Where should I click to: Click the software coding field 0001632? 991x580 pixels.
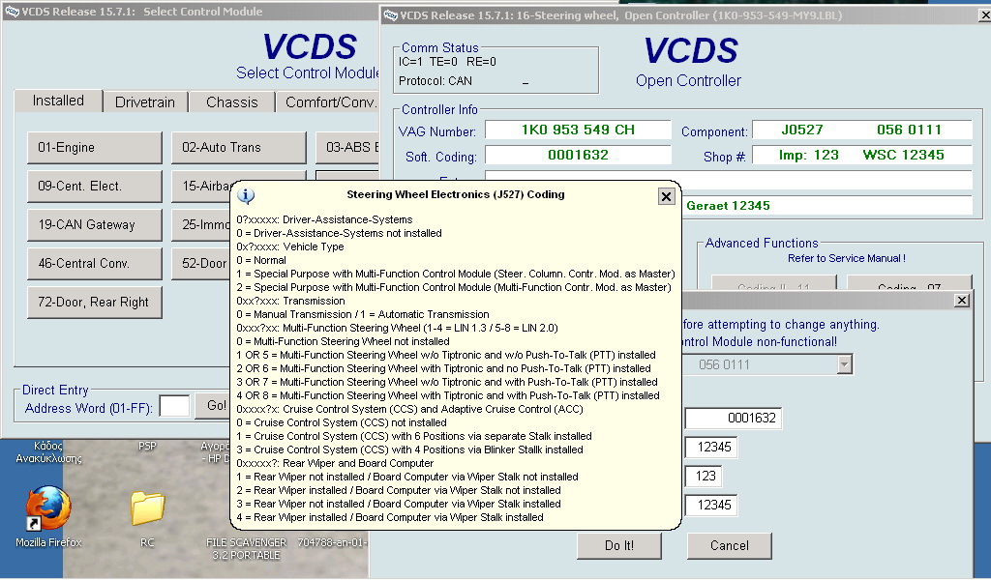coord(734,418)
